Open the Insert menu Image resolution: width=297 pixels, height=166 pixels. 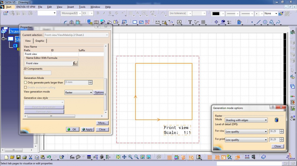click(x=71, y=7)
